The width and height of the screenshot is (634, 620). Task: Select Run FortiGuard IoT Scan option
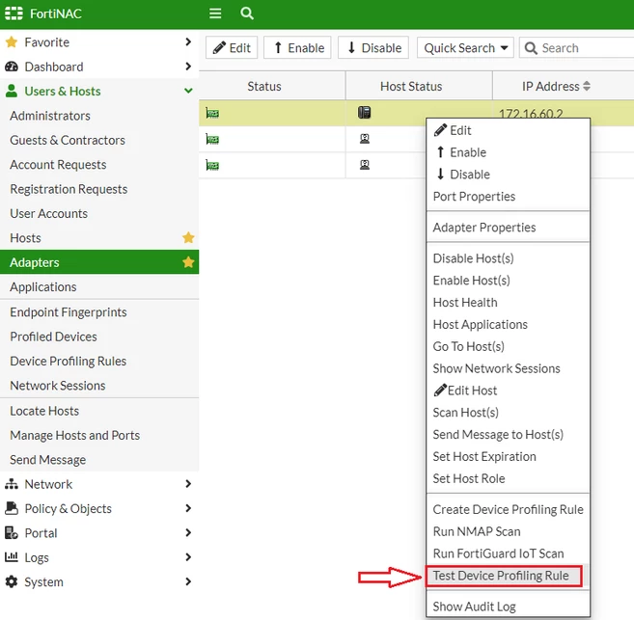click(508, 553)
